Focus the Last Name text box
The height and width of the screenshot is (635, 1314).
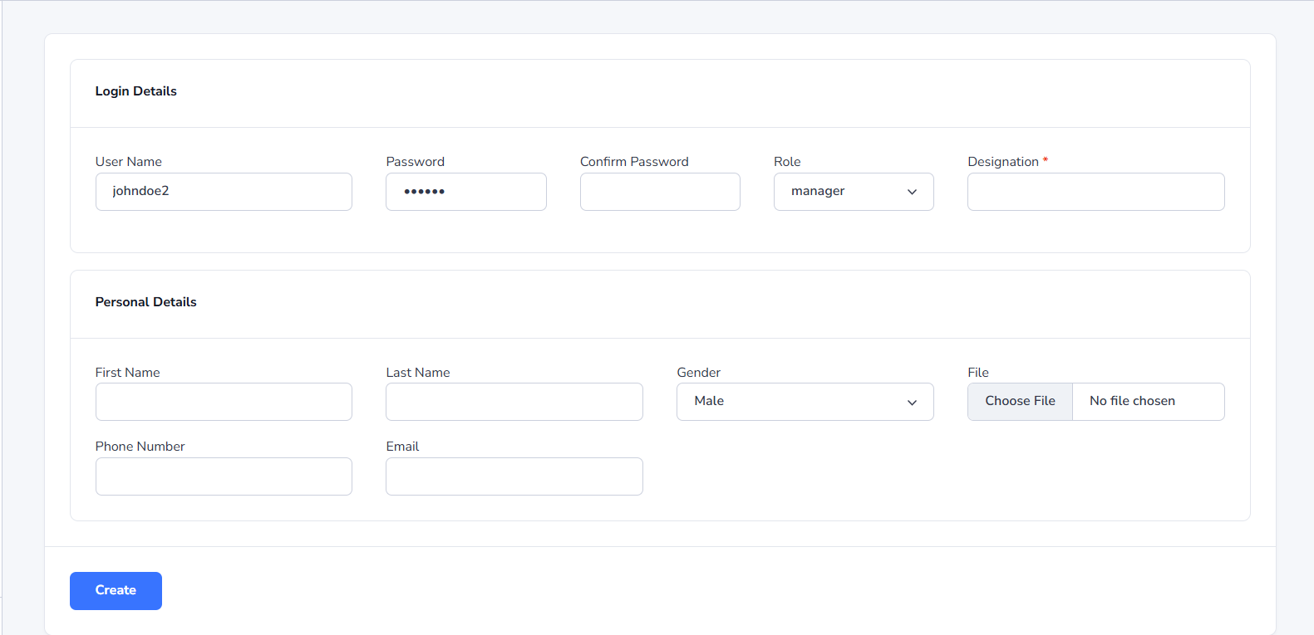coord(514,402)
